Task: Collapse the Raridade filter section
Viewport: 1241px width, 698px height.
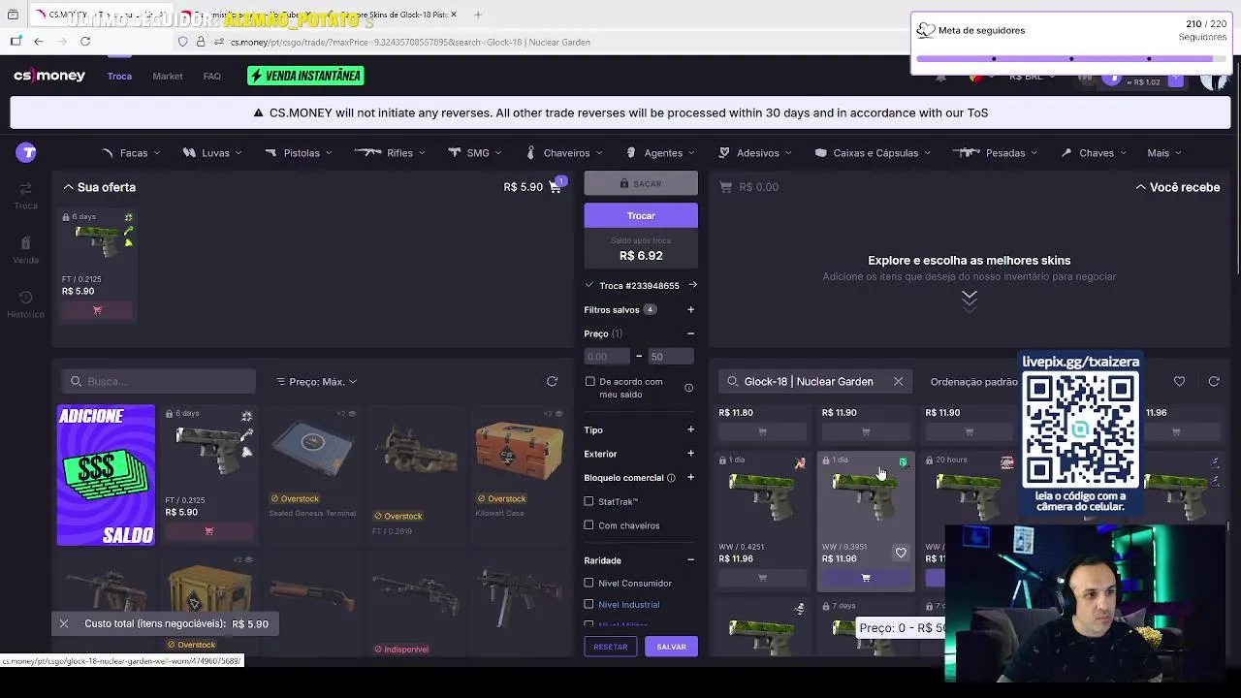Action: [690, 560]
